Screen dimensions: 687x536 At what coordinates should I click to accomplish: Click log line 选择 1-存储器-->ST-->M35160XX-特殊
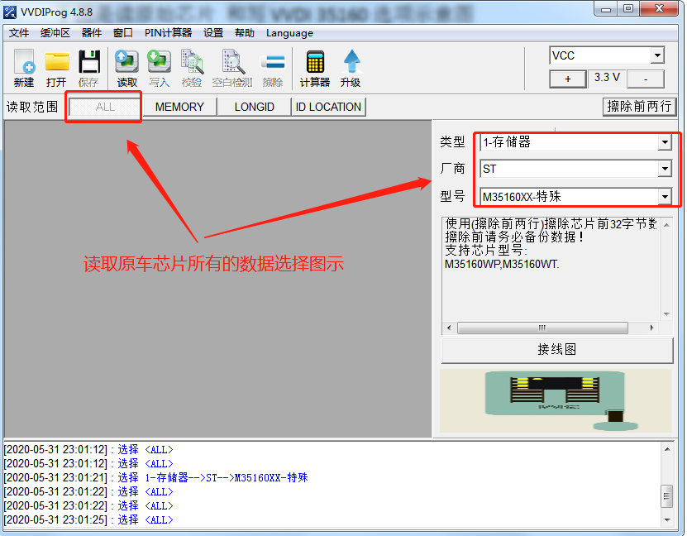[212, 477]
